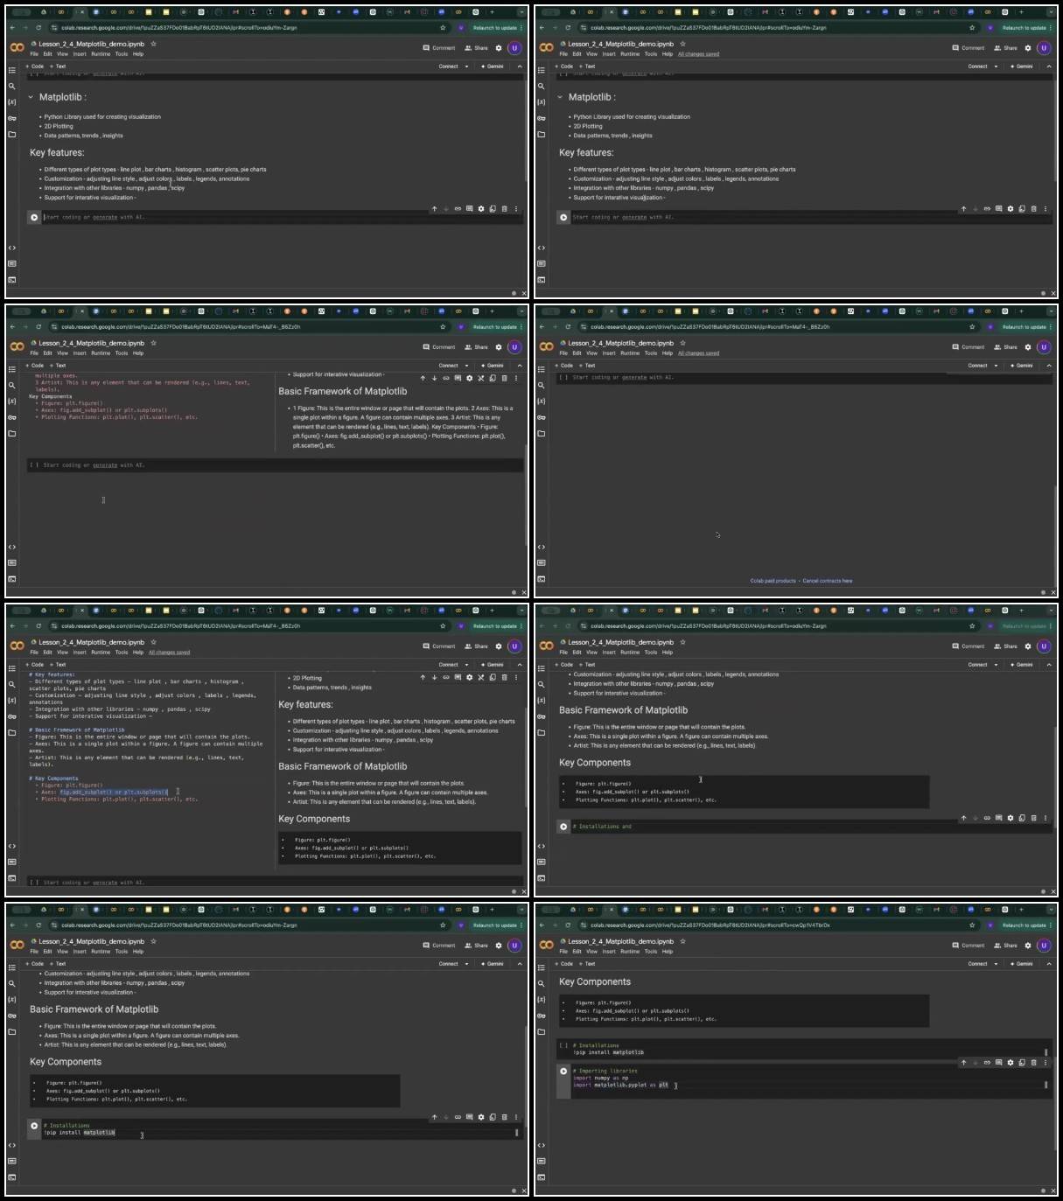Run the selected '!pip install matplotlib' cell
Image resolution: width=1063 pixels, height=1201 pixels.
(34, 1126)
